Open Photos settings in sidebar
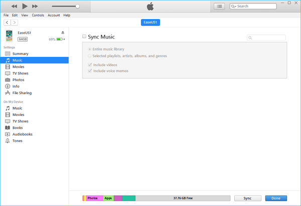Viewport: 301px width, 206px height. click(x=18, y=80)
